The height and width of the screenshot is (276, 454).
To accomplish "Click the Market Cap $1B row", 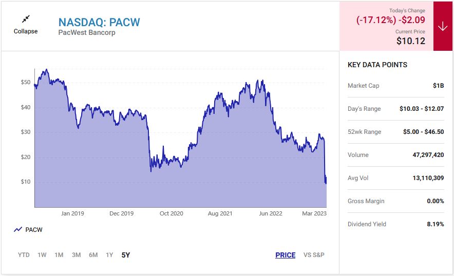I will pos(395,86).
